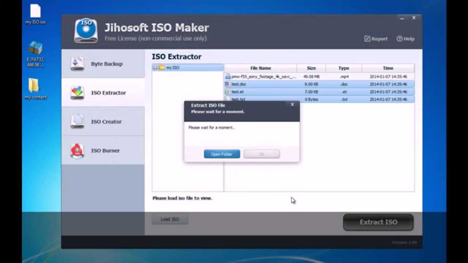This screenshot has height=263, width=468.
Task: Open the ISO Burner sidebar icon
Action: click(x=77, y=150)
